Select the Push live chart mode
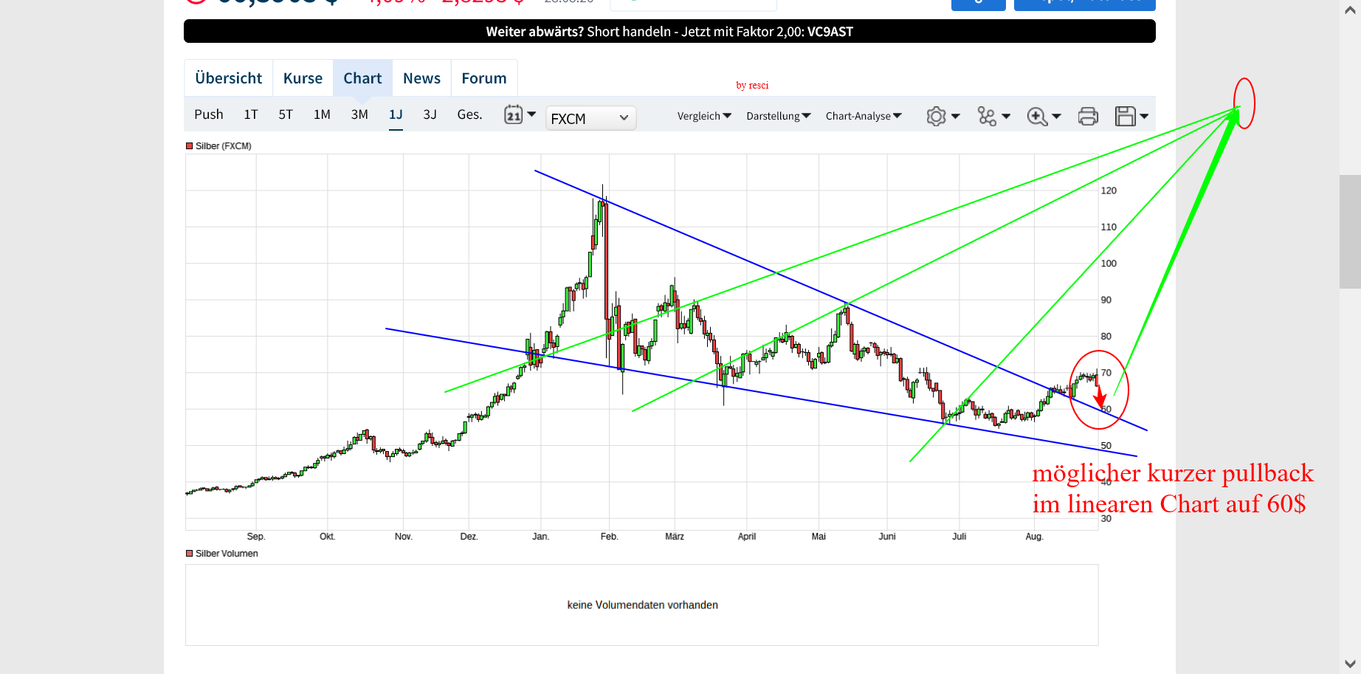1361x674 pixels. tap(209, 114)
